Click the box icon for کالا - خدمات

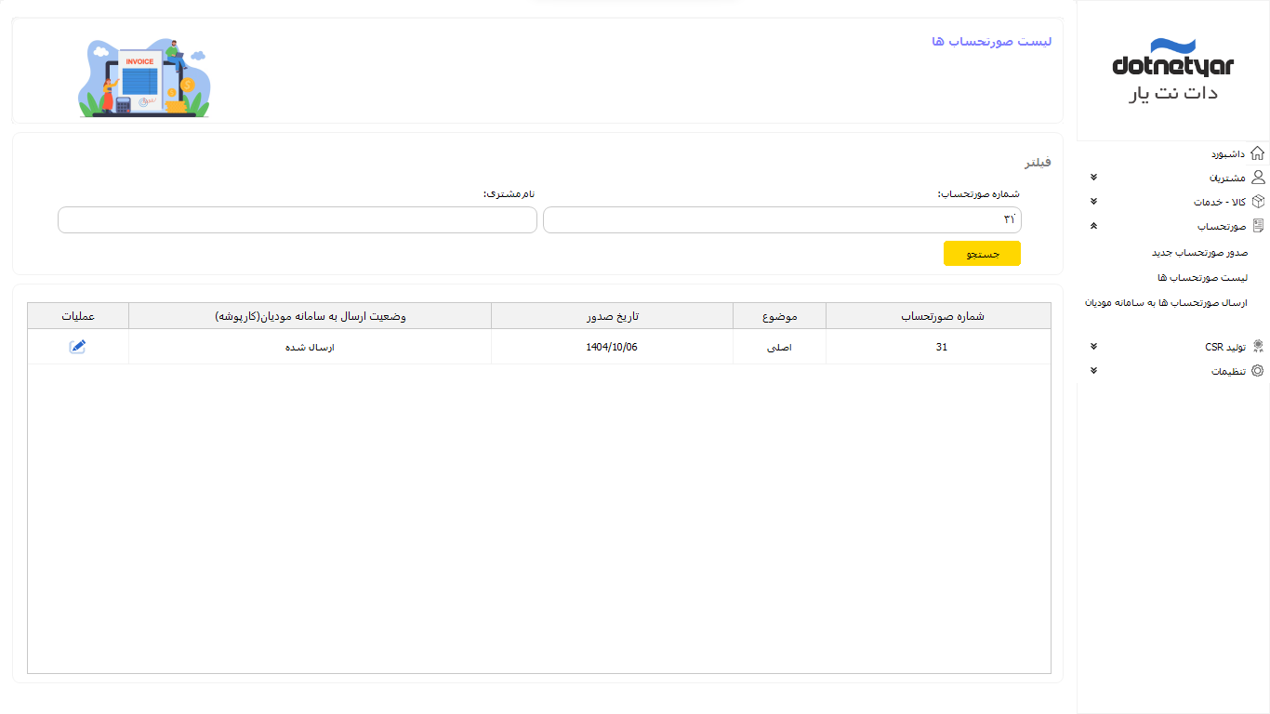[x=1257, y=202]
